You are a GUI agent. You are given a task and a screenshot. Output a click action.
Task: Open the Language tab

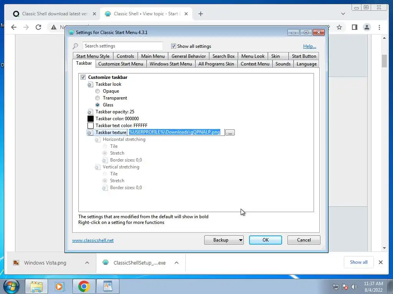[307, 64]
